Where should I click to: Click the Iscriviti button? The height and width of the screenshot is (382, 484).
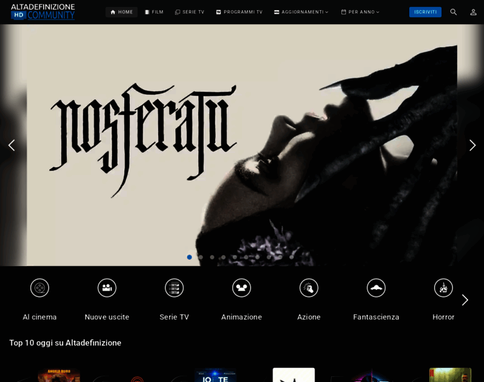(x=425, y=12)
